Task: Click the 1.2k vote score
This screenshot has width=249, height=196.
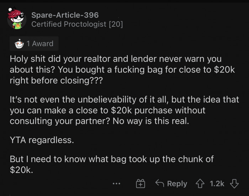Action: [x=217, y=184]
